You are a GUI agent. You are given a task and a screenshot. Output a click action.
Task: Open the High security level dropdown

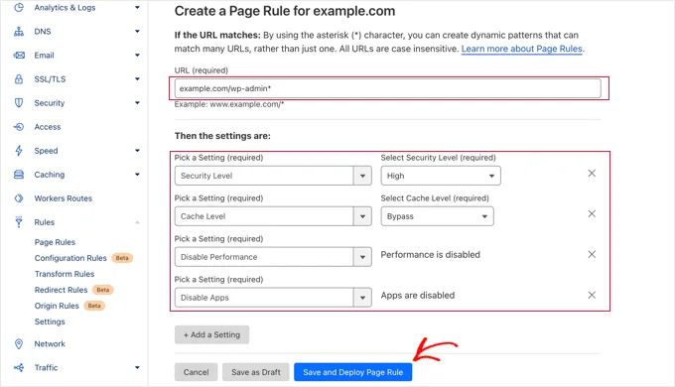[x=441, y=176]
